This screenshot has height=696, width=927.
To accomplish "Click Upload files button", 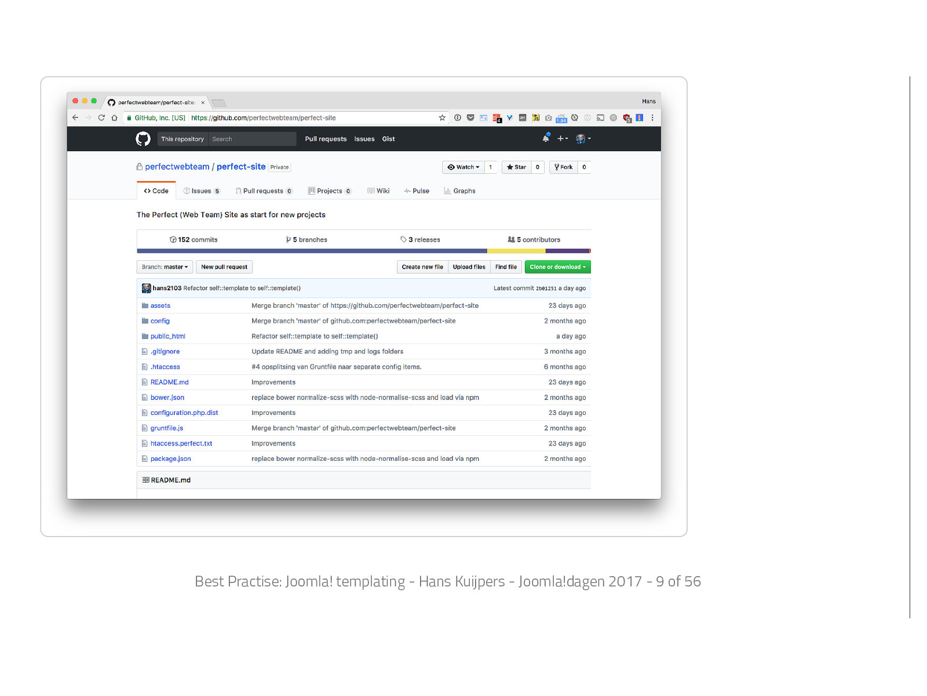I will 469,267.
